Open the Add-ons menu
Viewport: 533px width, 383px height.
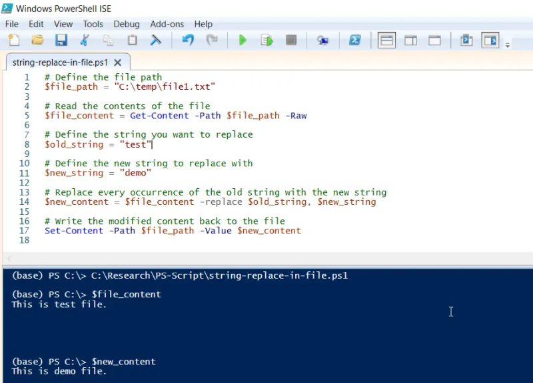[x=167, y=24]
